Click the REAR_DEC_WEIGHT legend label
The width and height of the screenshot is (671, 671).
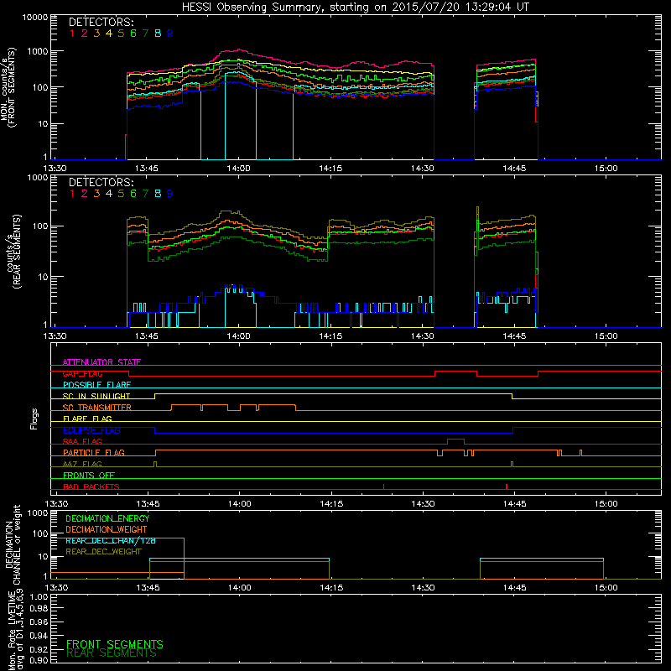pos(103,552)
